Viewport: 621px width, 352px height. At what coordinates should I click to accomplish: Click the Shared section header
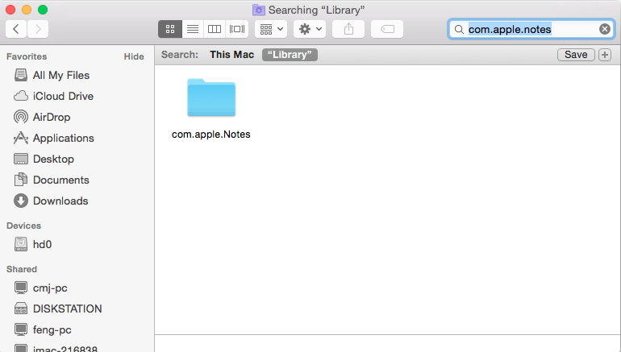[22, 269]
